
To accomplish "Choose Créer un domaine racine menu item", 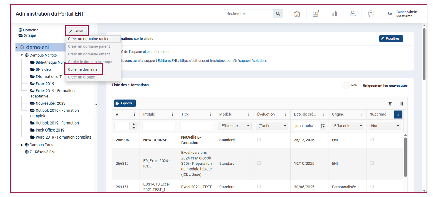I will 89,39.
